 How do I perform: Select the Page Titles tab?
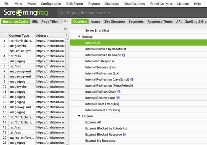click(50, 22)
